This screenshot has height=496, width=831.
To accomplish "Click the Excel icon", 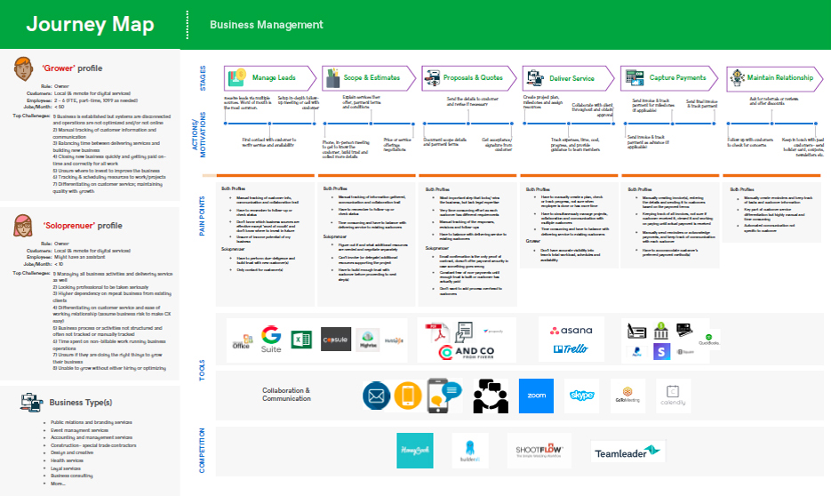I will point(301,340).
